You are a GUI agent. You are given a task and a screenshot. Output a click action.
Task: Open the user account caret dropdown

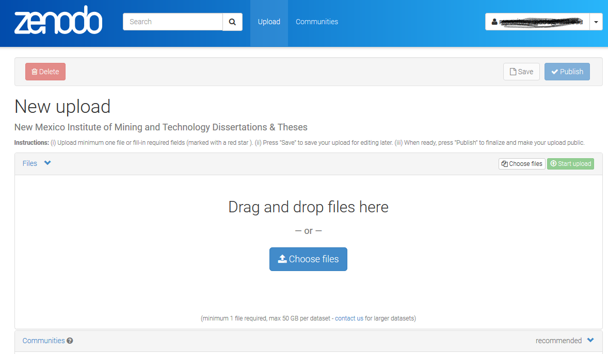(x=596, y=22)
